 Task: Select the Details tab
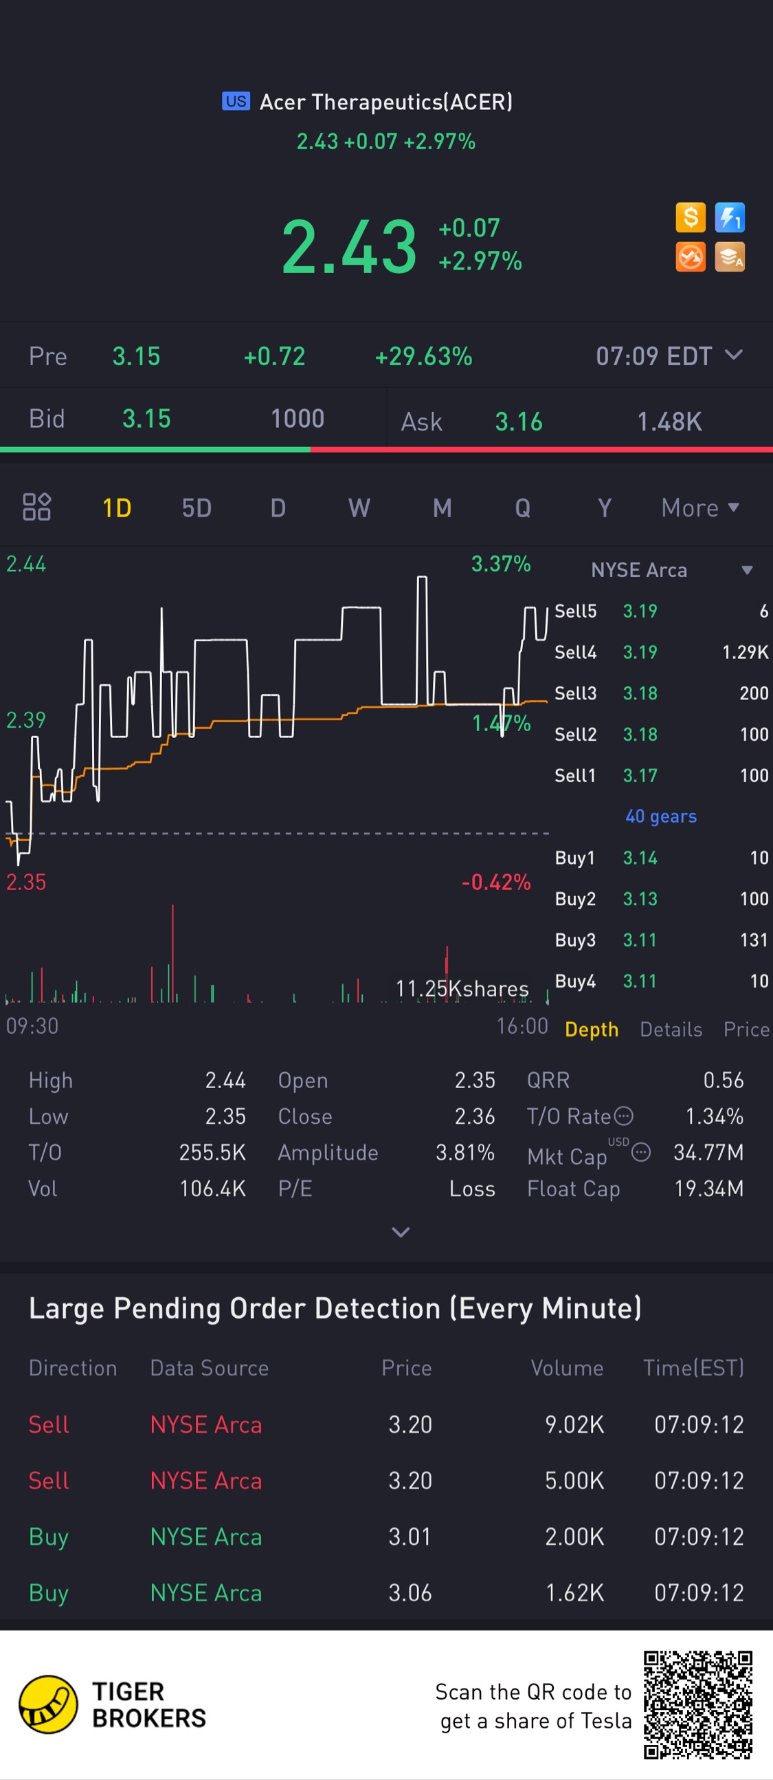(x=671, y=1029)
